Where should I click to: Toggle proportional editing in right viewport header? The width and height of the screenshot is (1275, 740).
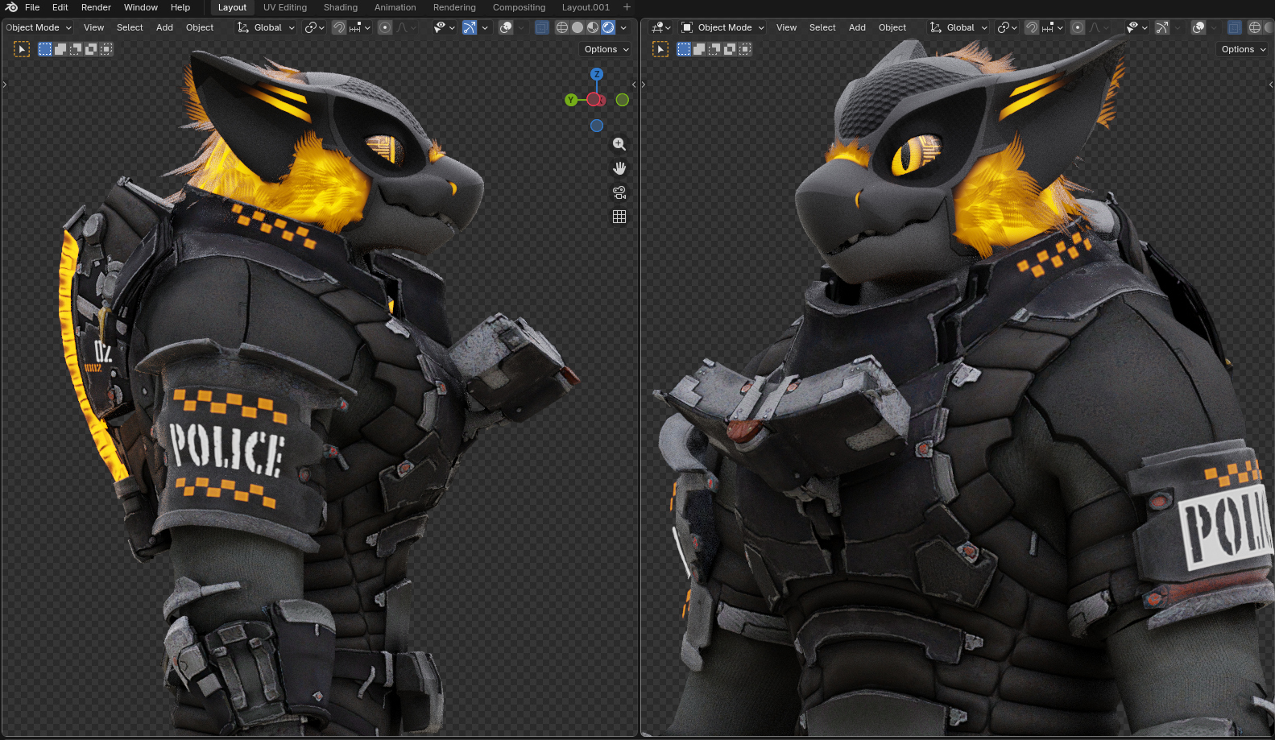(x=1077, y=27)
